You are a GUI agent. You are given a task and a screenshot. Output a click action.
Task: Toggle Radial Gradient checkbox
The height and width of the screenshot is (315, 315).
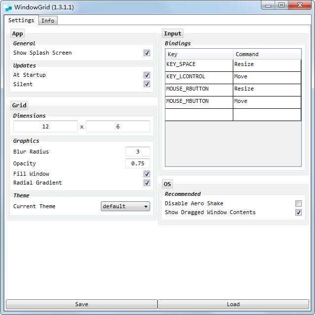[147, 183]
